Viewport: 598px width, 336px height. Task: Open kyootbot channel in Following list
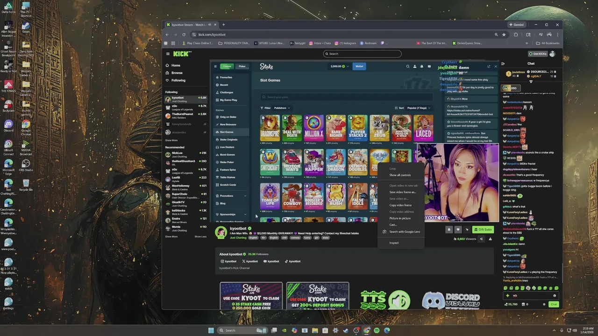(x=186, y=99)
